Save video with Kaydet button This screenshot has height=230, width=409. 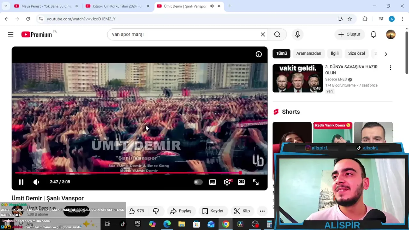213,211
